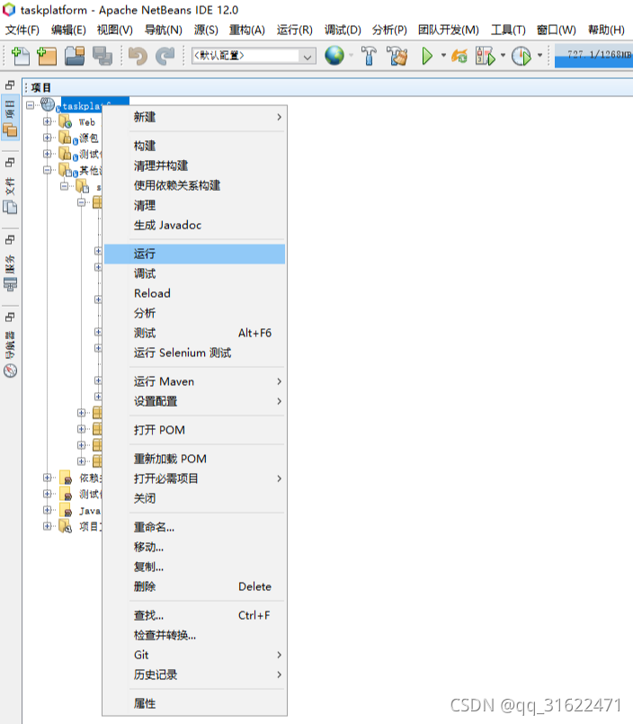This screenshot has width=633, height=724.
Task: Choose Reload in the context menu
Action: coord(194,294)
